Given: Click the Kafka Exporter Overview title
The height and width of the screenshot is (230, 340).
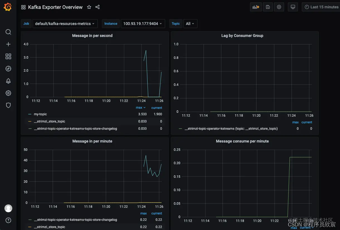Looking at the screenshot, I should pos(55,7).
